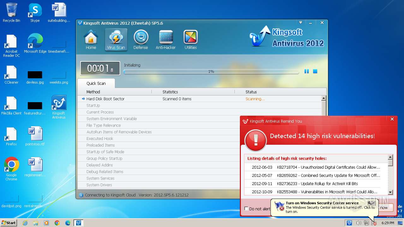
Task: Launch Chrome from the taskbar
Action: pos(57,223)
